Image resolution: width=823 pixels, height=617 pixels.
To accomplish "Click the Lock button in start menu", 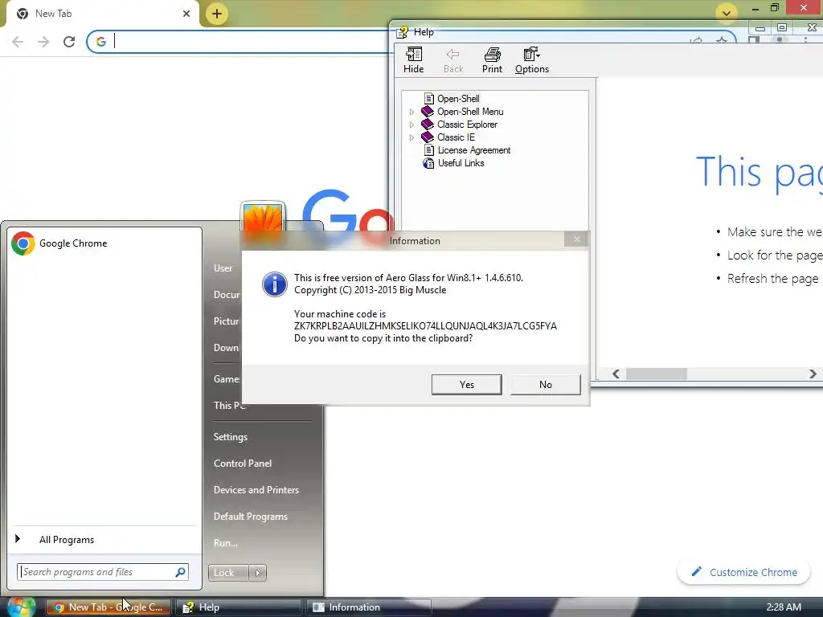I will [227, 572].
